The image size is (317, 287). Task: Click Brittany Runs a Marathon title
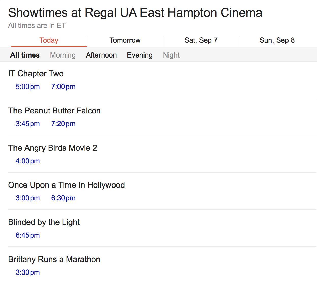pos(54,260)
